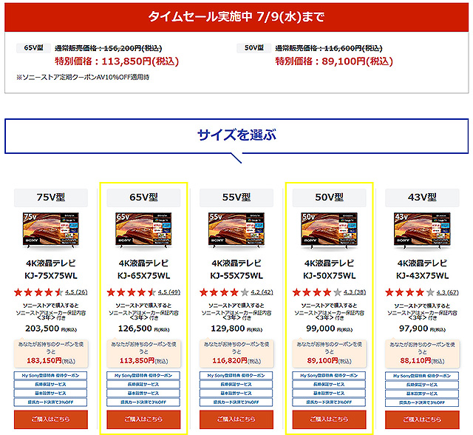
Task: Click 提携カード決済で3%OFF under 65V model
Action: click(143, 402)
